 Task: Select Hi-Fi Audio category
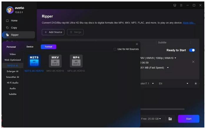pos(13,83)
